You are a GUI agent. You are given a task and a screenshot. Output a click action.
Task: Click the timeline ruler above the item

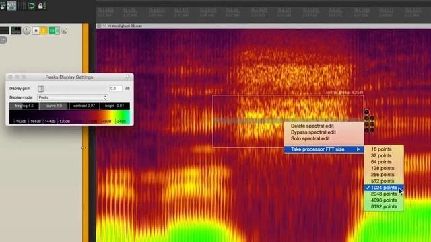(263, 12)
